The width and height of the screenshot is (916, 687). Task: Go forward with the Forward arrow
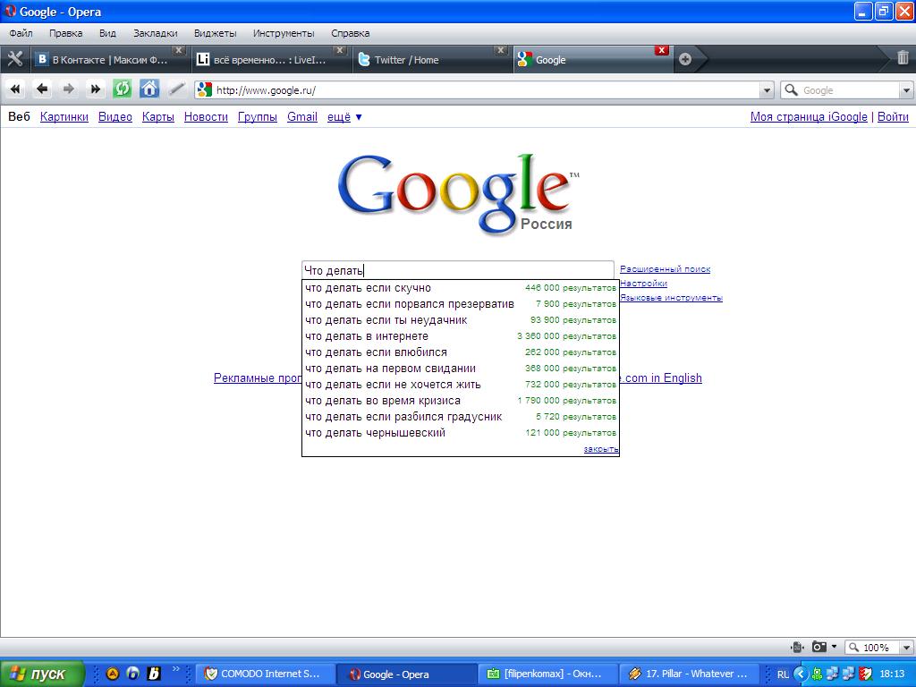[69, 89]
